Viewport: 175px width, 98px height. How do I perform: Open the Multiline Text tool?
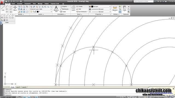(x=56, y=9)
